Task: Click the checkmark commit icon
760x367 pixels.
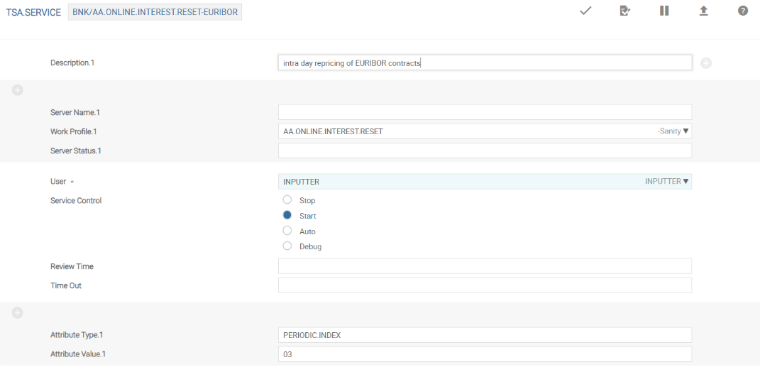Action: [x=585, y=11]
